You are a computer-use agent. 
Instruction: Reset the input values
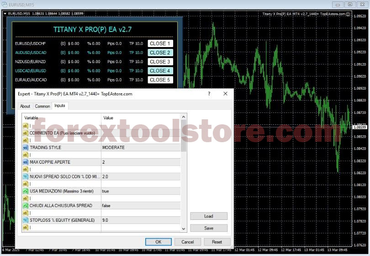click(x=217, y=242)
